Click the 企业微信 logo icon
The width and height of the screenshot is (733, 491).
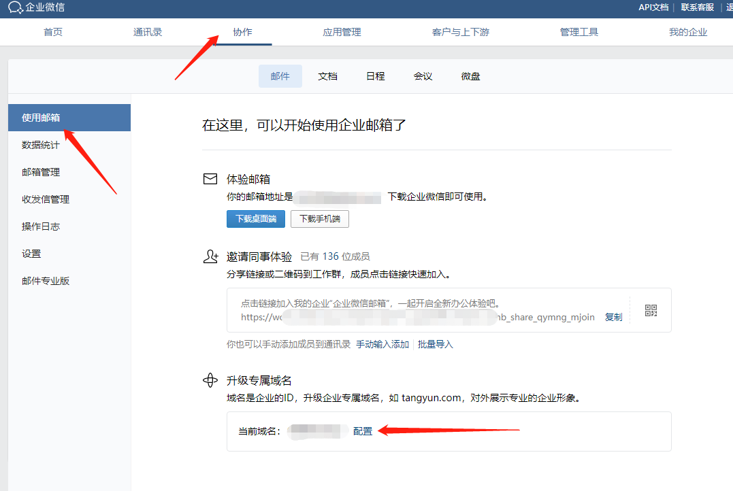[15, 7]
